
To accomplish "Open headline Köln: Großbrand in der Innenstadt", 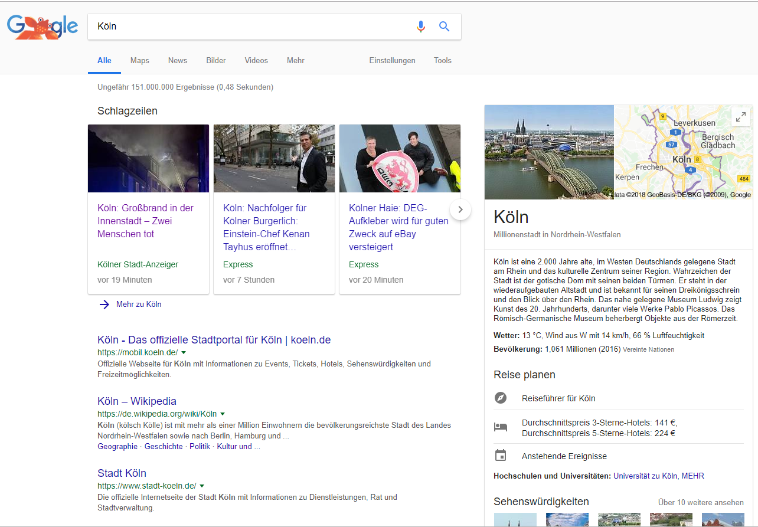I will click(145, 221).
